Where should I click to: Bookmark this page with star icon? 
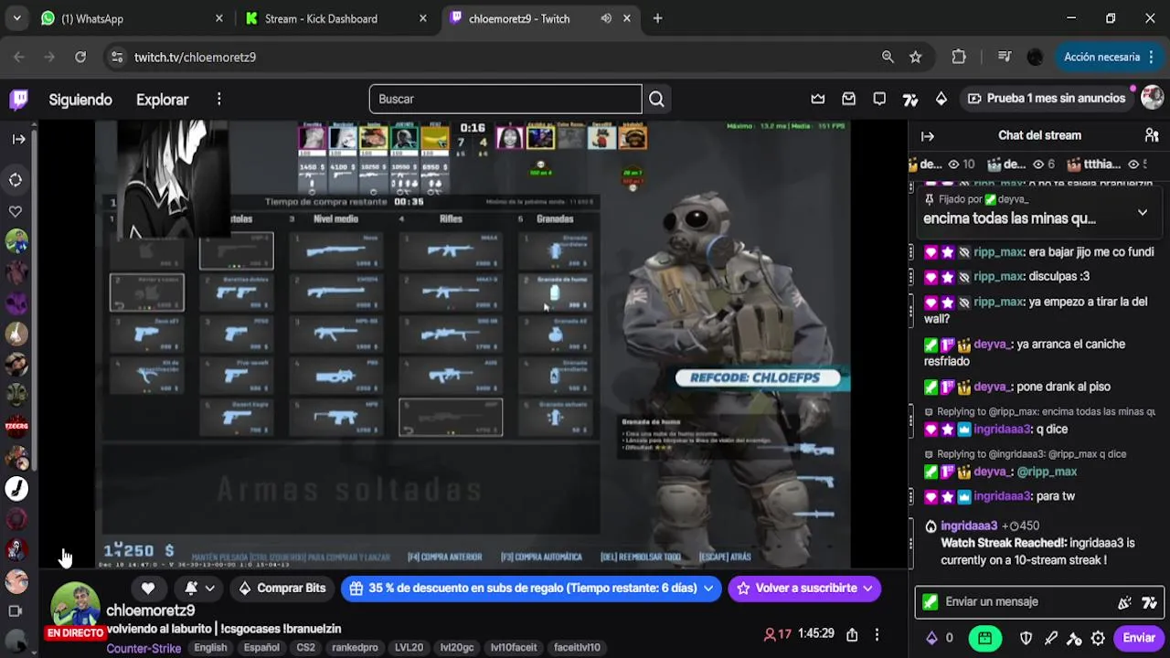[915, 57]
